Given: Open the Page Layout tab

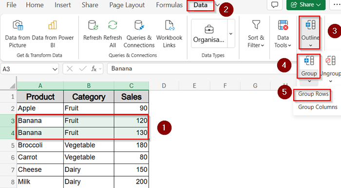Looking at the screenshot, I should tap(127, 5).
